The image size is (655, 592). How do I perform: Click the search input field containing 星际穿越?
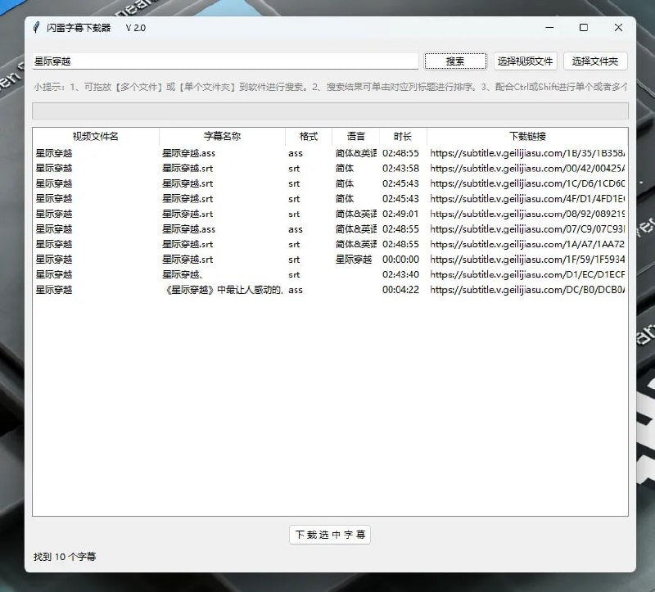225,61
